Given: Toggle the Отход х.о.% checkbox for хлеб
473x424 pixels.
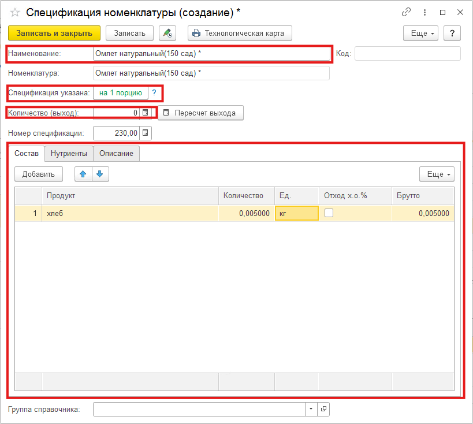Looking at the screenshot, I should pyautogui.click(x=329, y=213).
